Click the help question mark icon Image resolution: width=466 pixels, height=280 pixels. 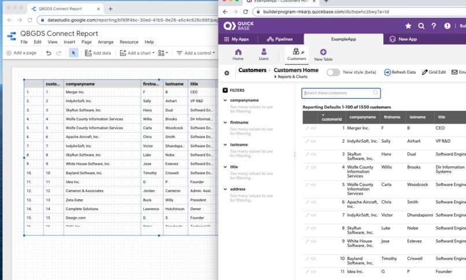434,26
